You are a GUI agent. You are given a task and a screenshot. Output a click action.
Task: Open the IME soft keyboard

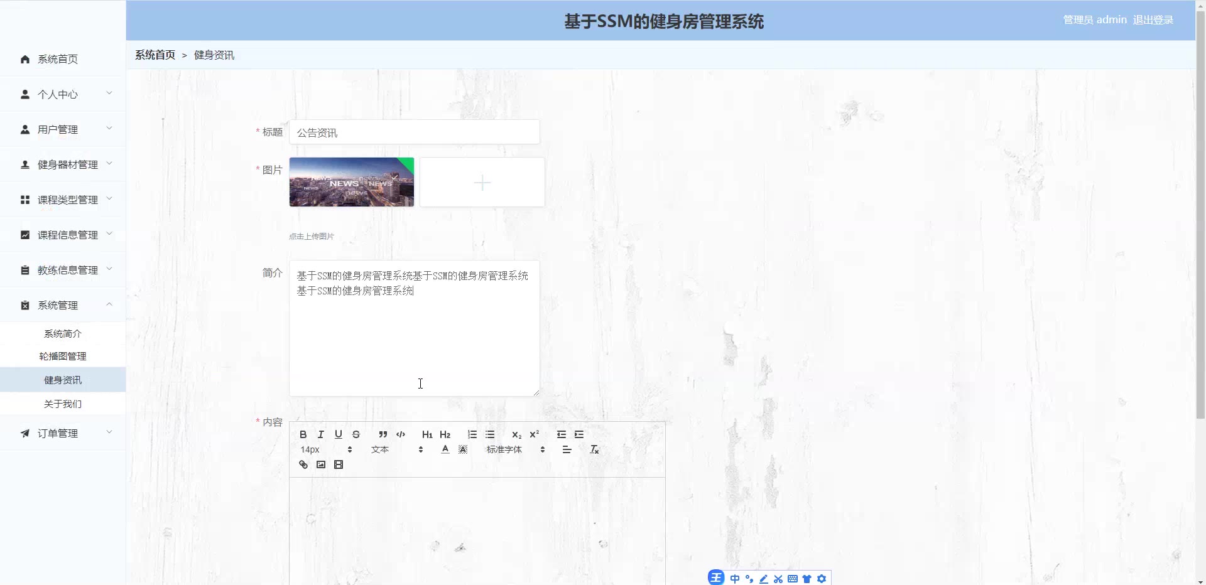click(x=793, y=579)
